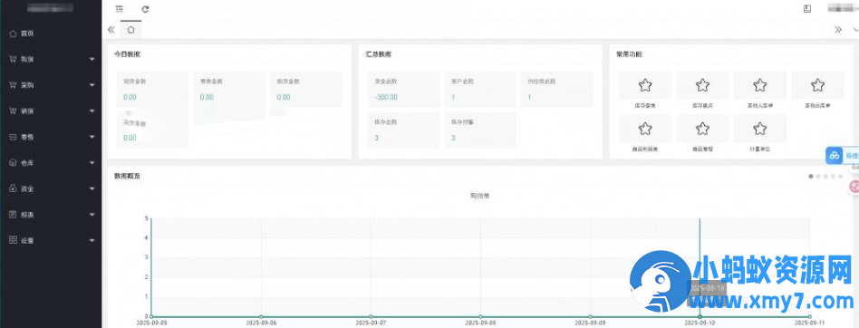Expand the 销货 menu arrow
This screenshot has width=859, height=328.
point(92,111)
